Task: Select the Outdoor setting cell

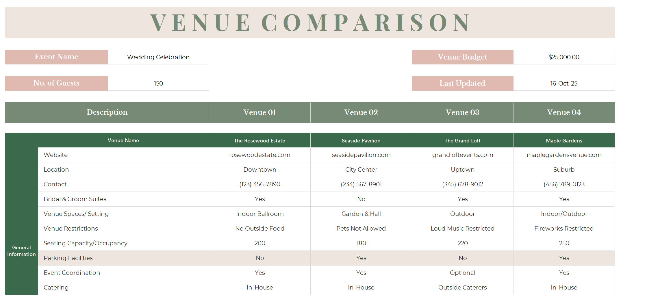Action: 462,214
